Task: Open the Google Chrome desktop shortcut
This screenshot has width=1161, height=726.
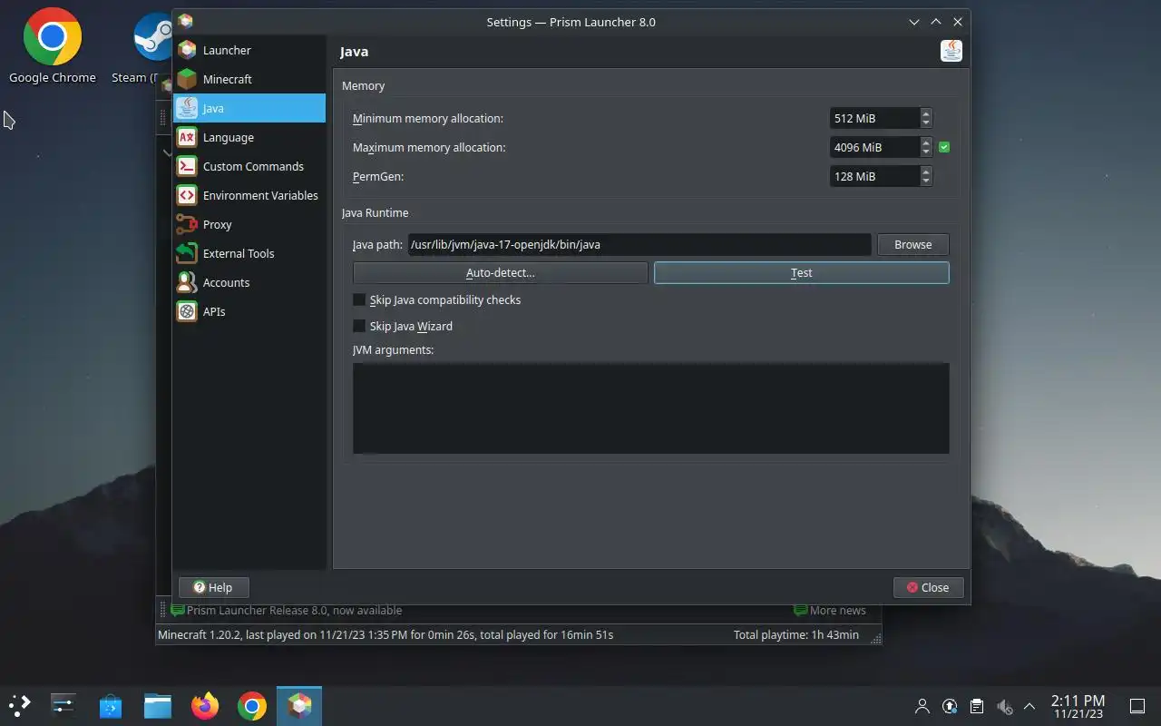Action: coord(53,45)
